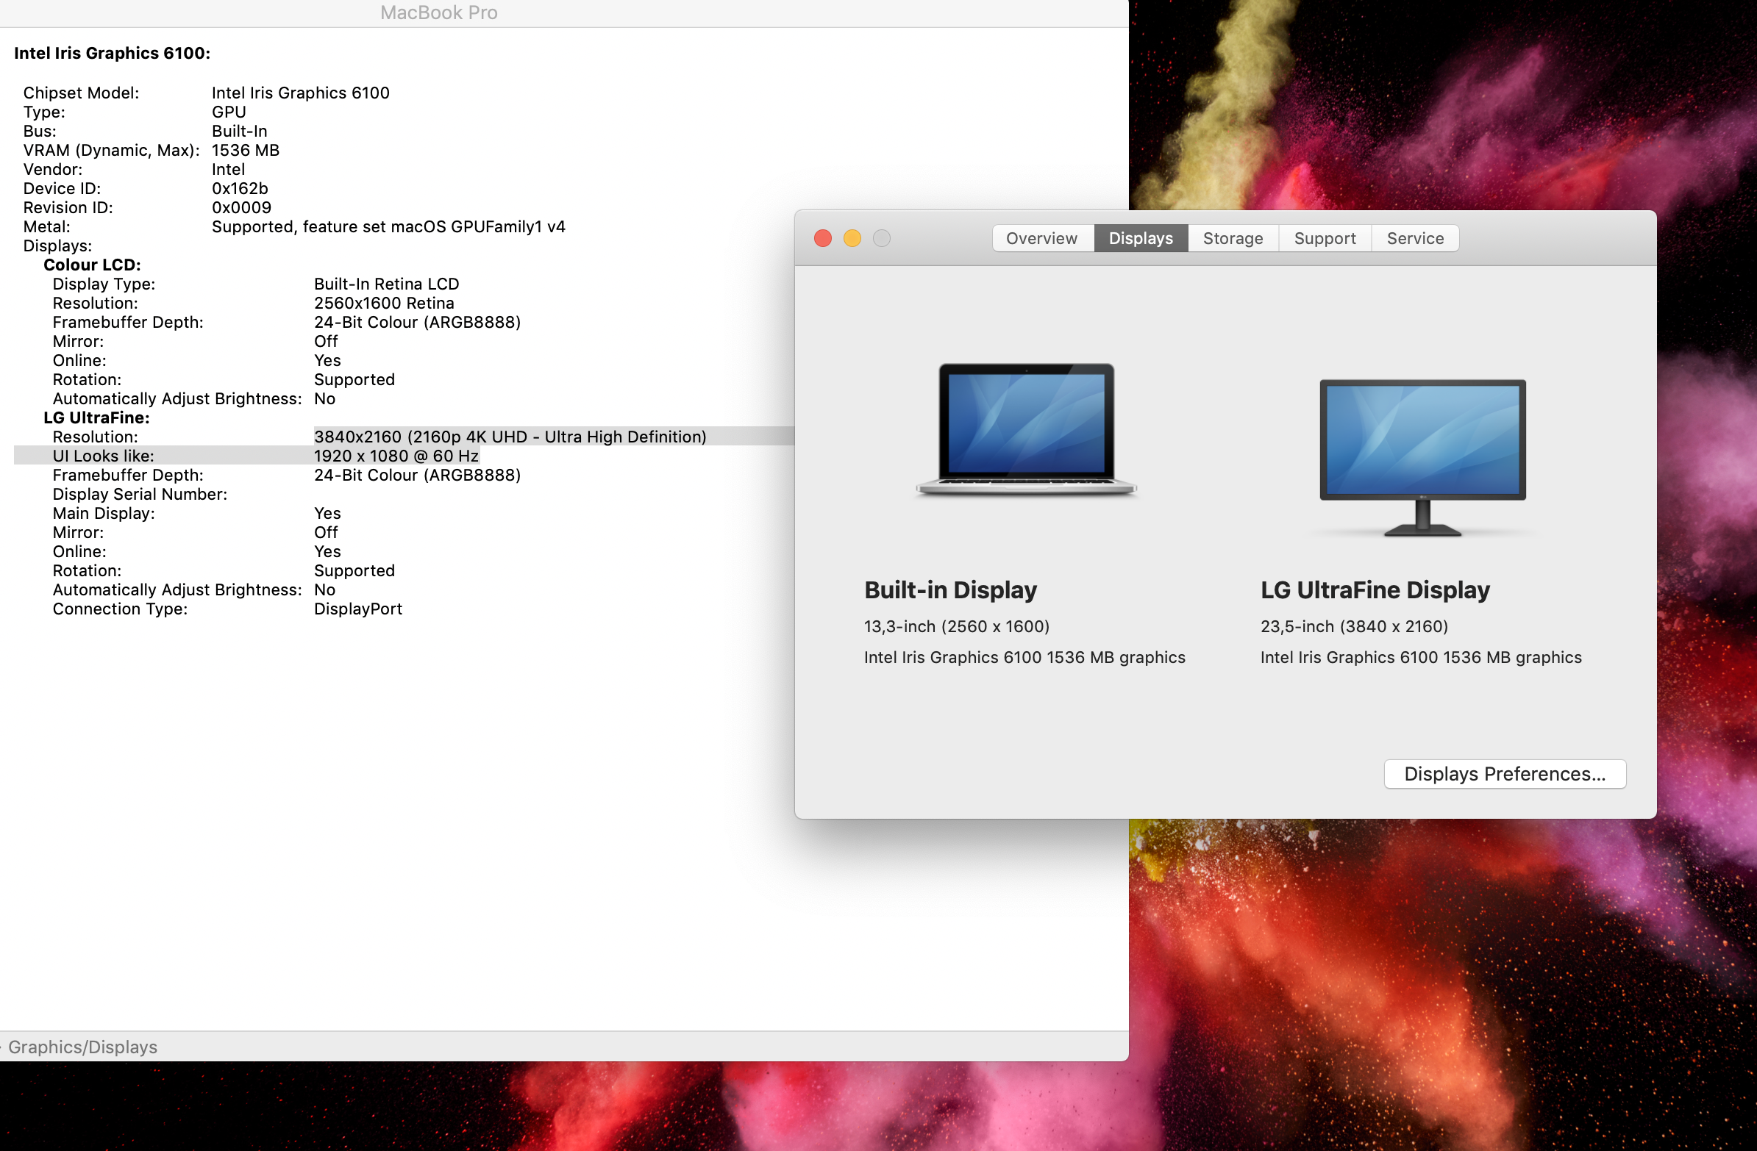
Task: Select the 'Built-in Display' heading
Action: (x=950, y=589)
